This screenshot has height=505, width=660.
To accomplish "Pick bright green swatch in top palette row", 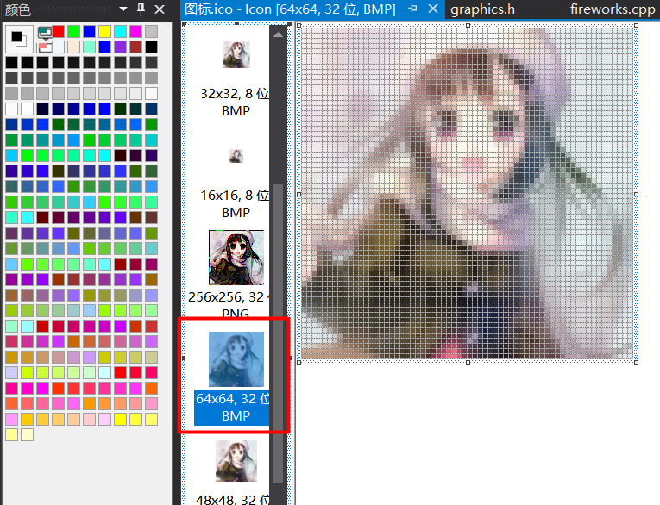I will click(x=73, y=31).
